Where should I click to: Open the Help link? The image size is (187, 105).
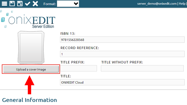[x=182, y=4]
